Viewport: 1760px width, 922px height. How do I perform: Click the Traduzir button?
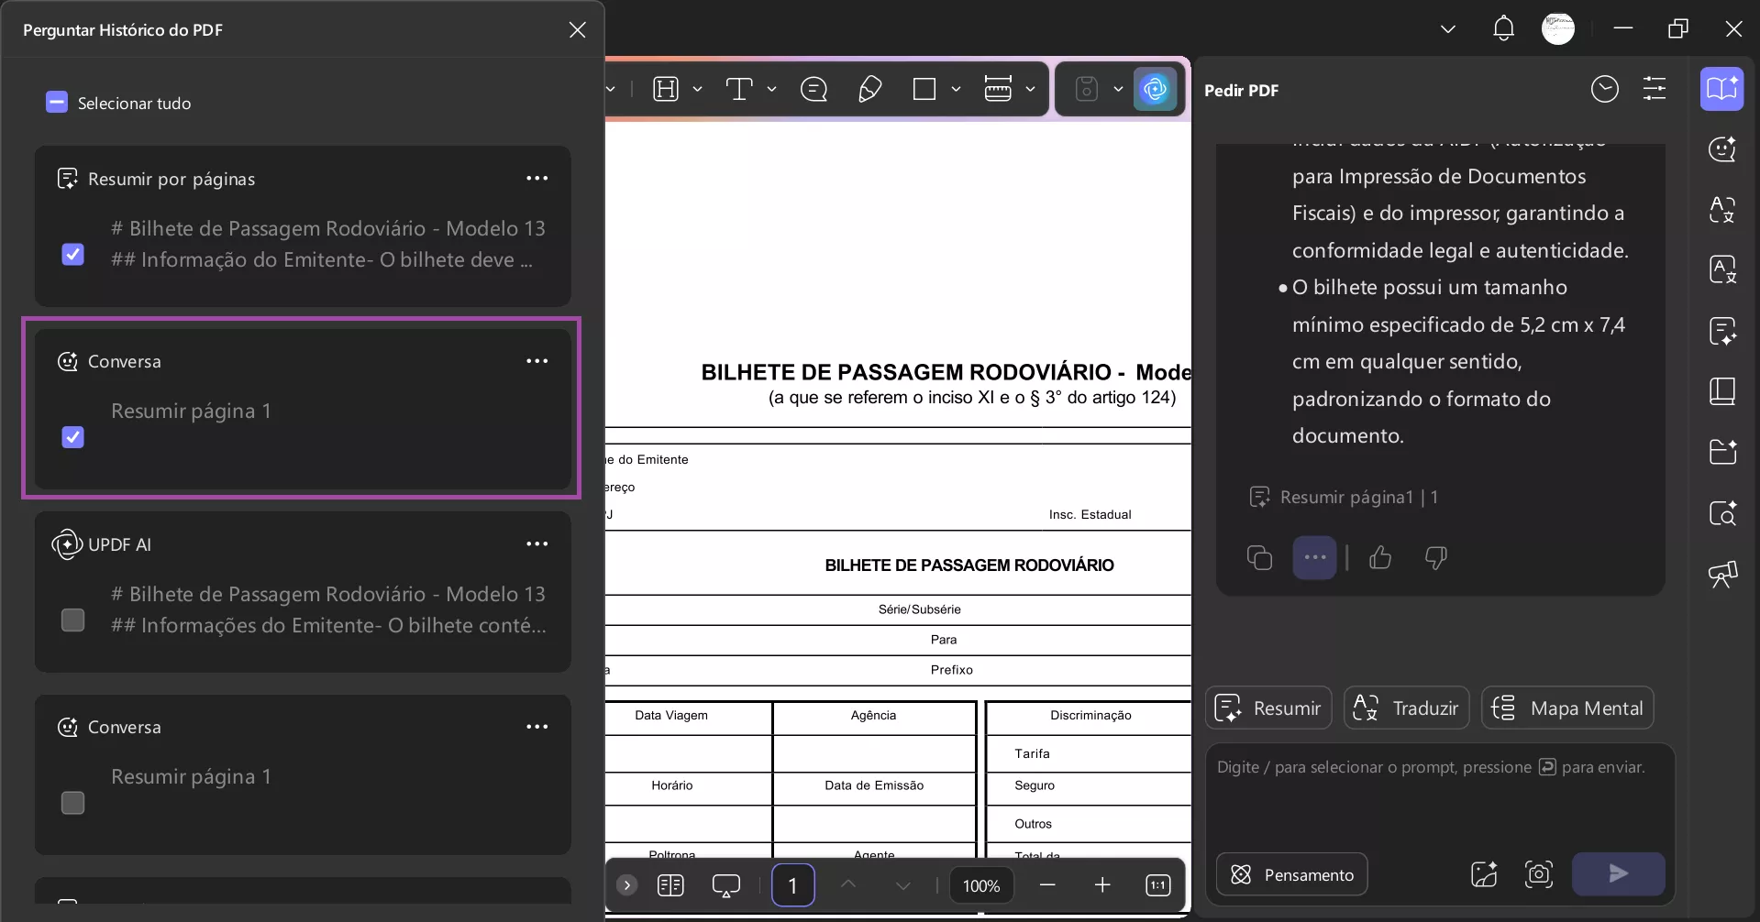point(1405,708)
